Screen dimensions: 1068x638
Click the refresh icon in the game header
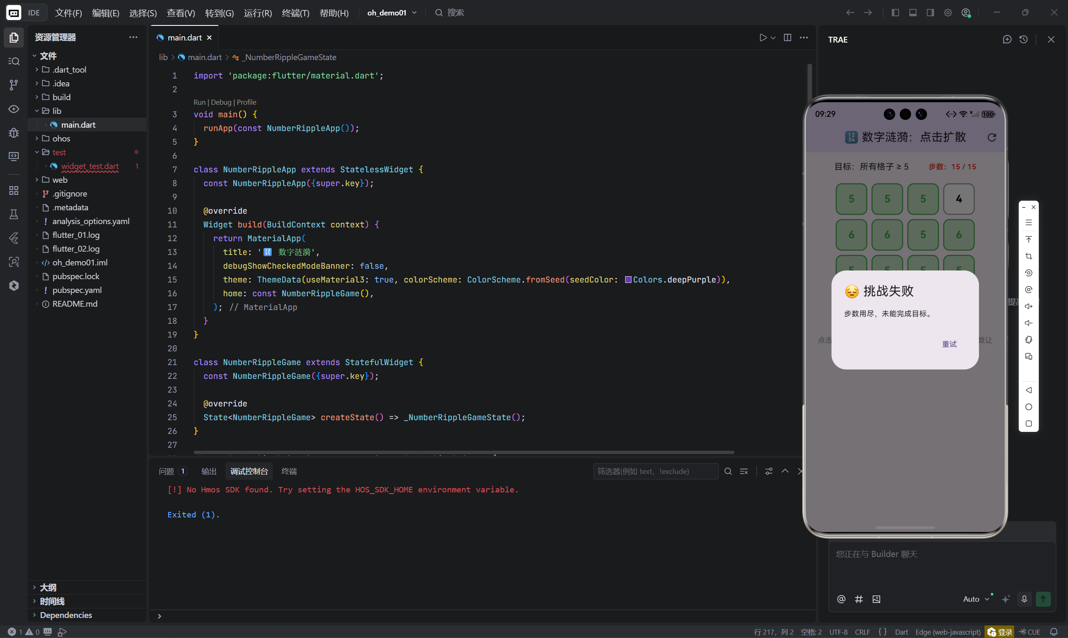coord(992,138)
